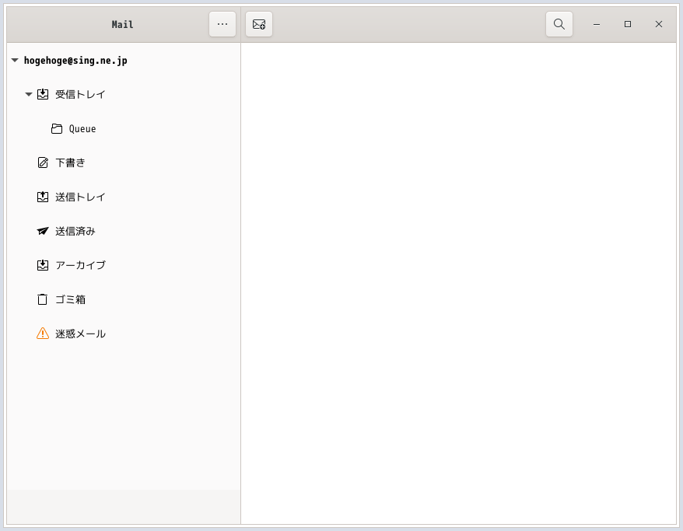Select the 受信トレイ folder label
Viewport: 683px width, 531px height.
80,94
